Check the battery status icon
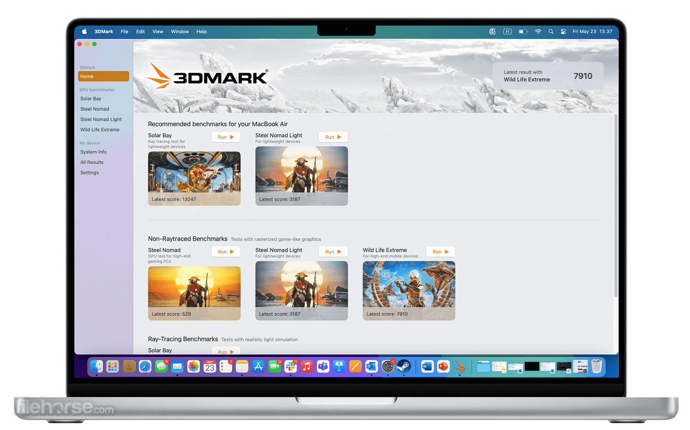Viewport: 690px width, 430px height. 523,32
